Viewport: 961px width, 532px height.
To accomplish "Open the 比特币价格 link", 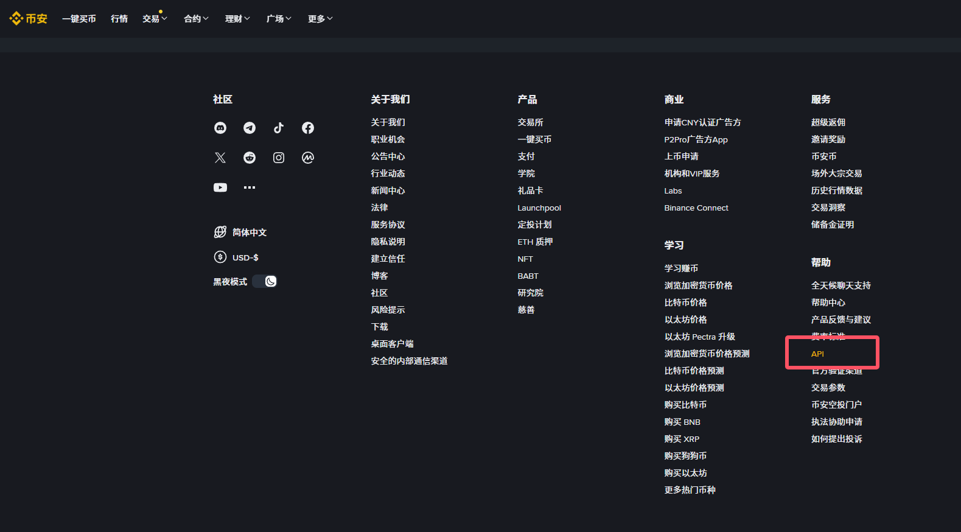I will coord(686,303).
